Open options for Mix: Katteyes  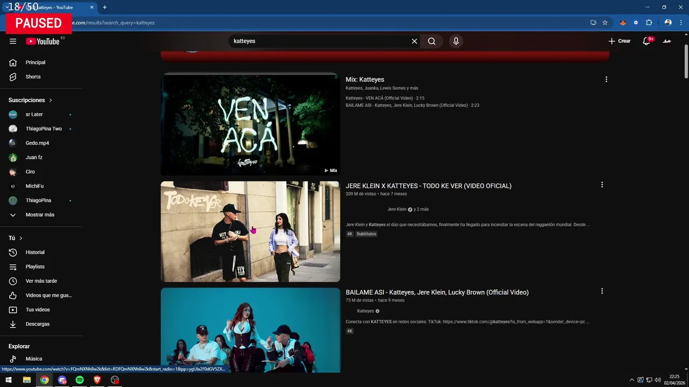[606, 80]
